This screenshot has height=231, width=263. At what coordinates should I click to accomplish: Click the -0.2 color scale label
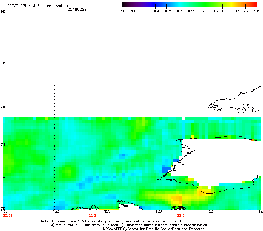(201, 11)
